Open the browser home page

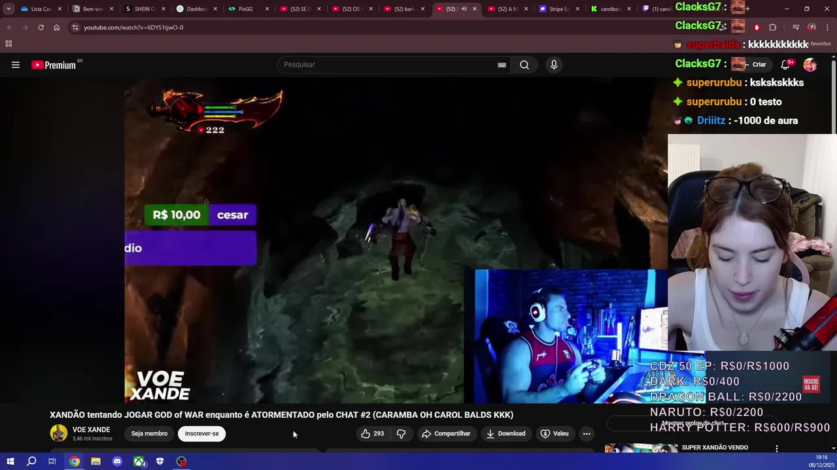coord(56,27)
